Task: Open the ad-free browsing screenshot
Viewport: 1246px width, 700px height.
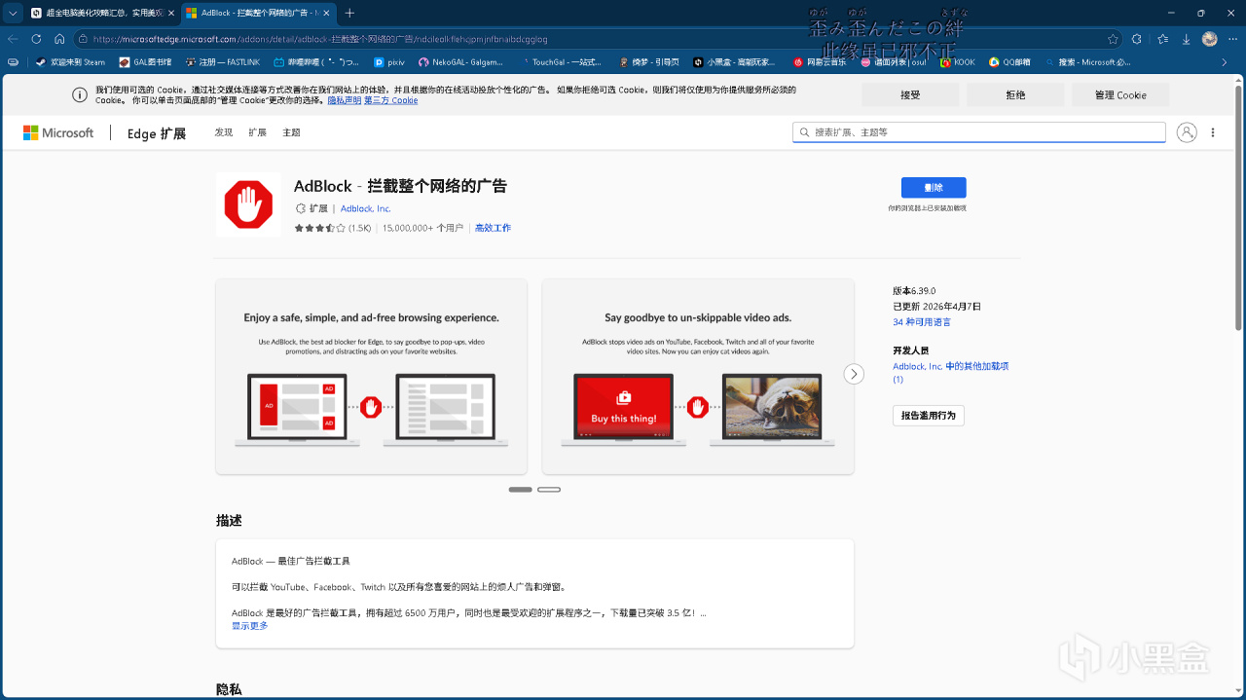Action: 371,377
